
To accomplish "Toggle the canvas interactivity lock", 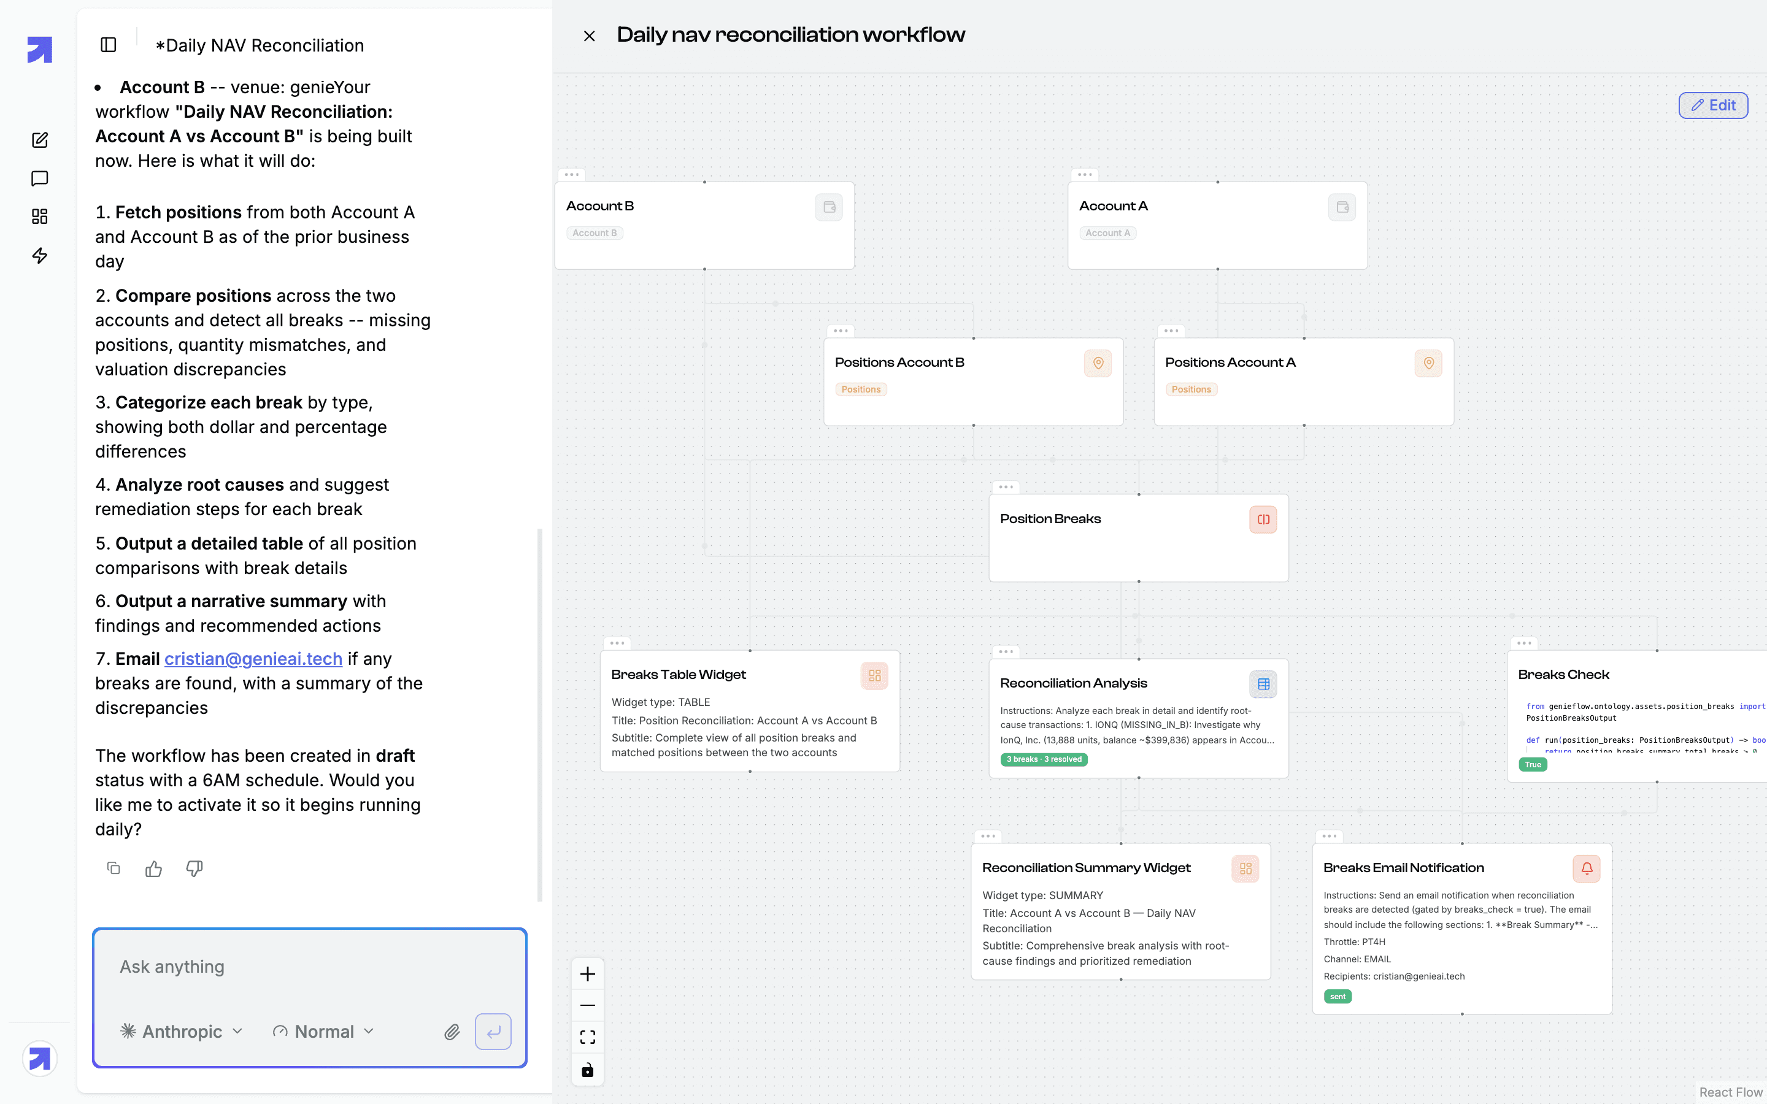I will (588, 1070).
